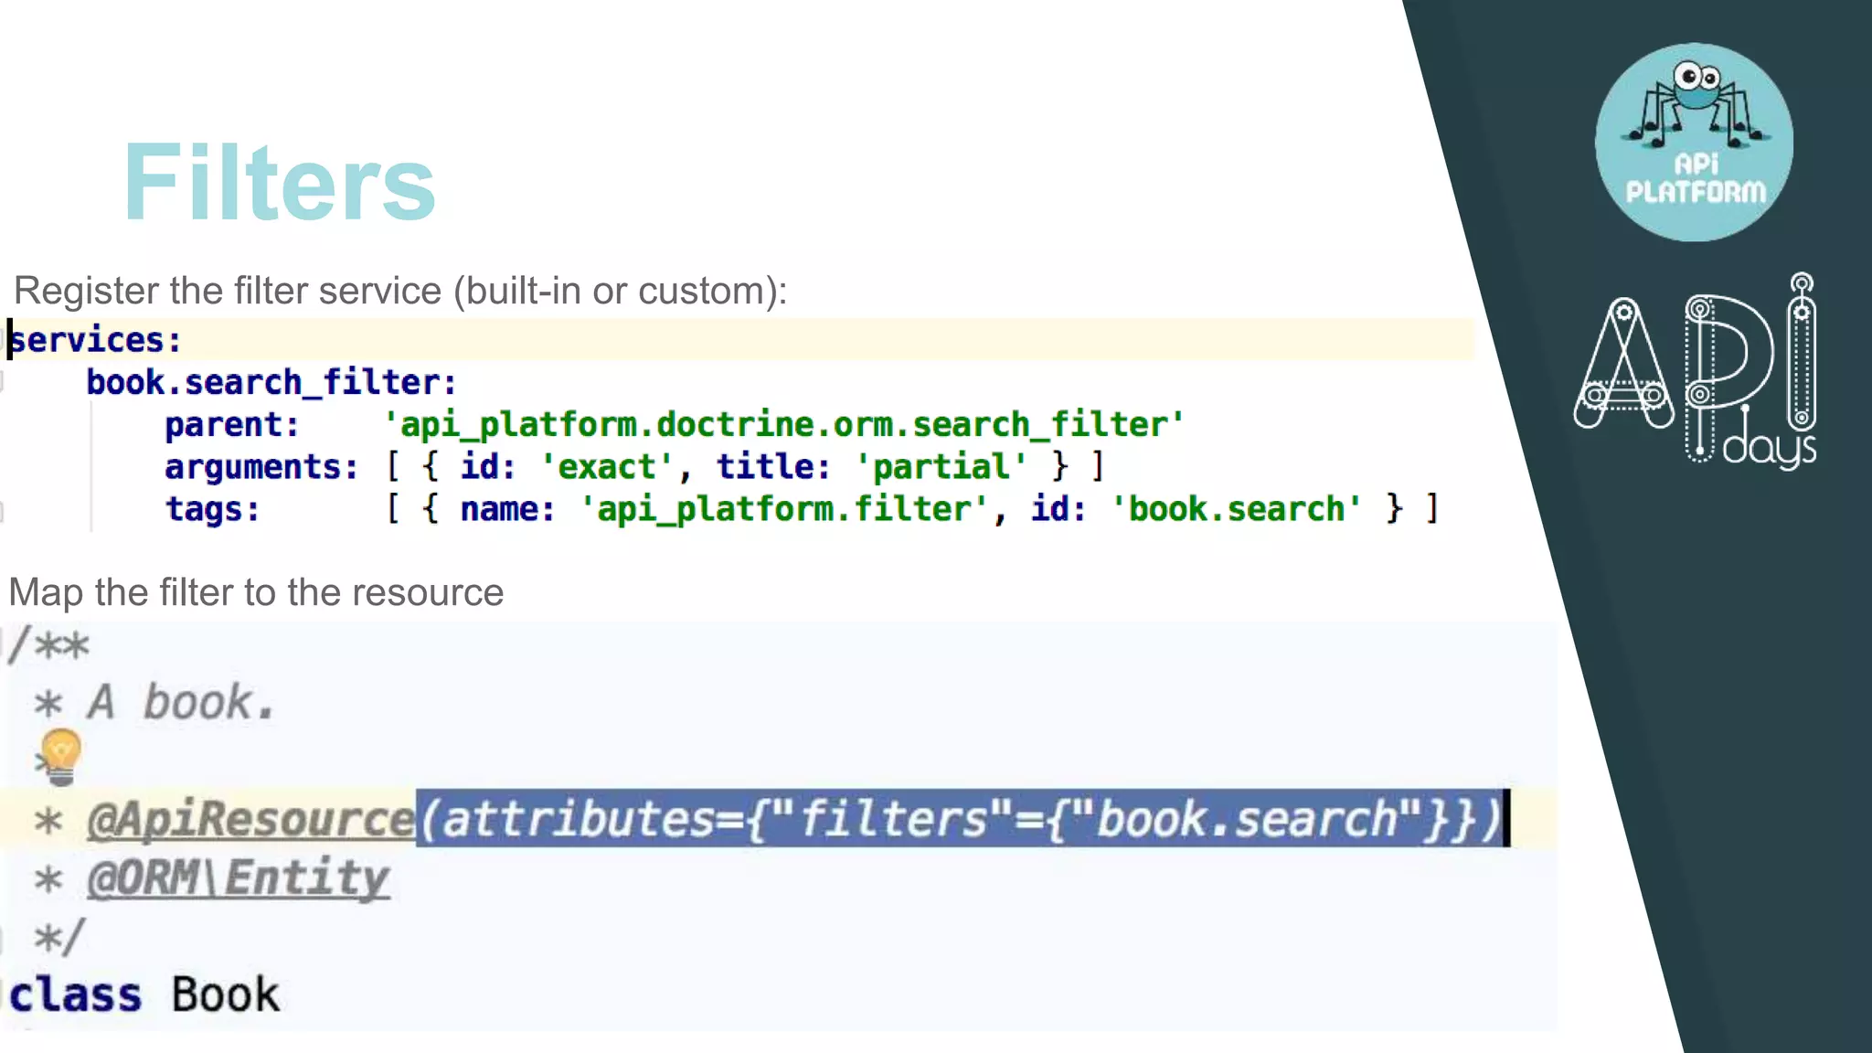Click the 'exact' value string

(607, 467)
